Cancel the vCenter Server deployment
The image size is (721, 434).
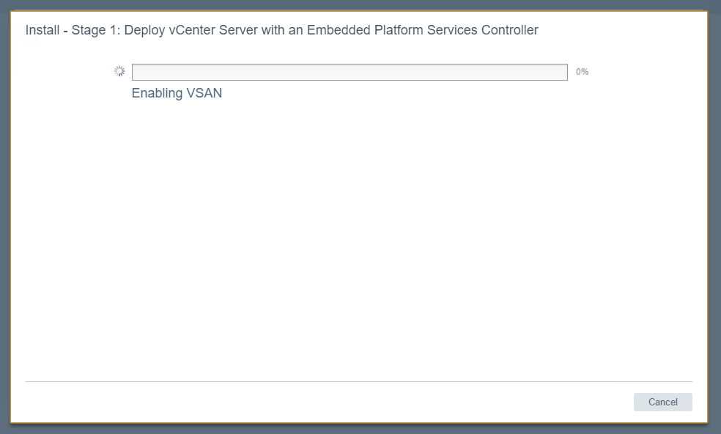point(662,402)
